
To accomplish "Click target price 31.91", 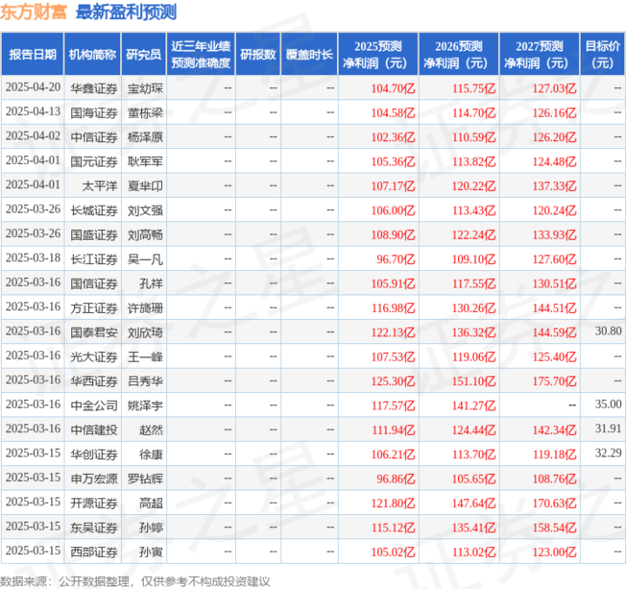I will coord(608,429).
